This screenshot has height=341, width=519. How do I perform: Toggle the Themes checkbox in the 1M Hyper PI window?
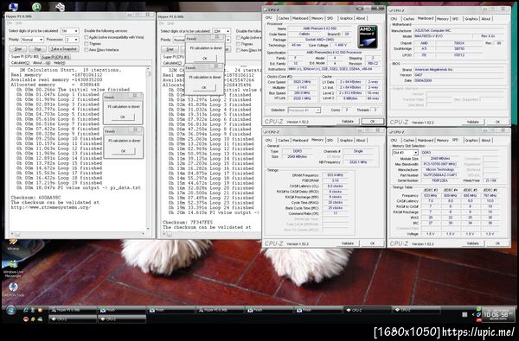click(86, 44)
